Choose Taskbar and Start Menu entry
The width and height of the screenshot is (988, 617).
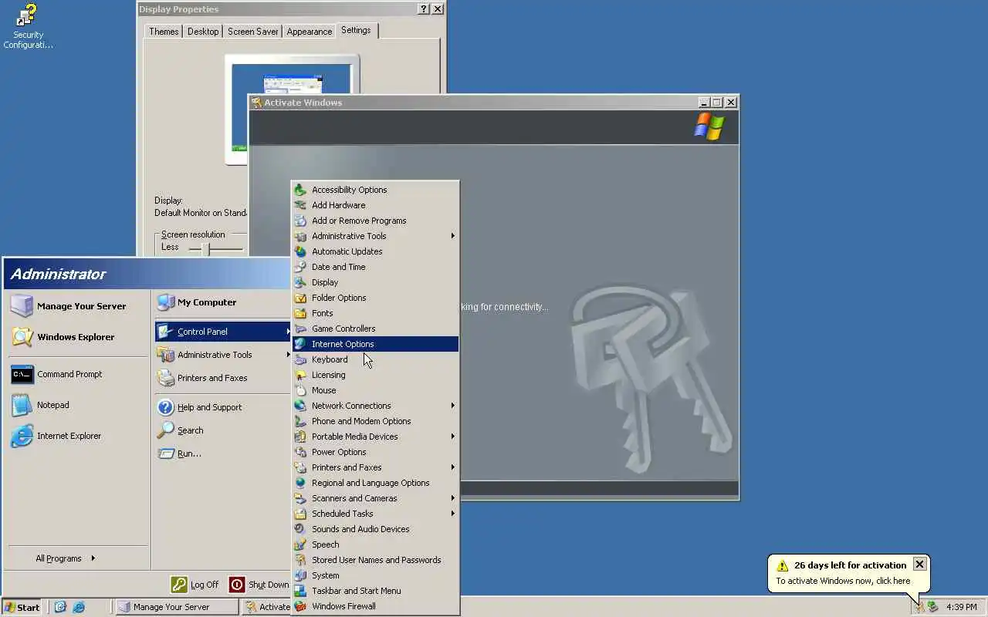click(x=375, y=591)
